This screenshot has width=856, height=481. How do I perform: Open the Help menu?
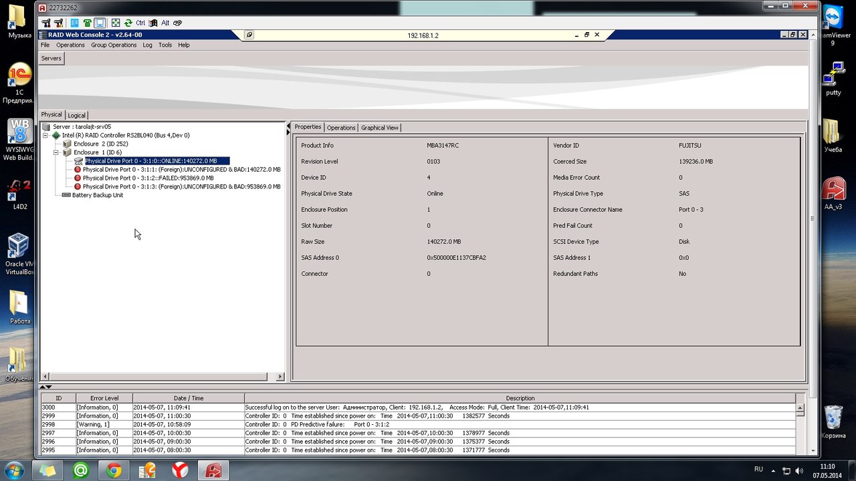coord(184,45)
